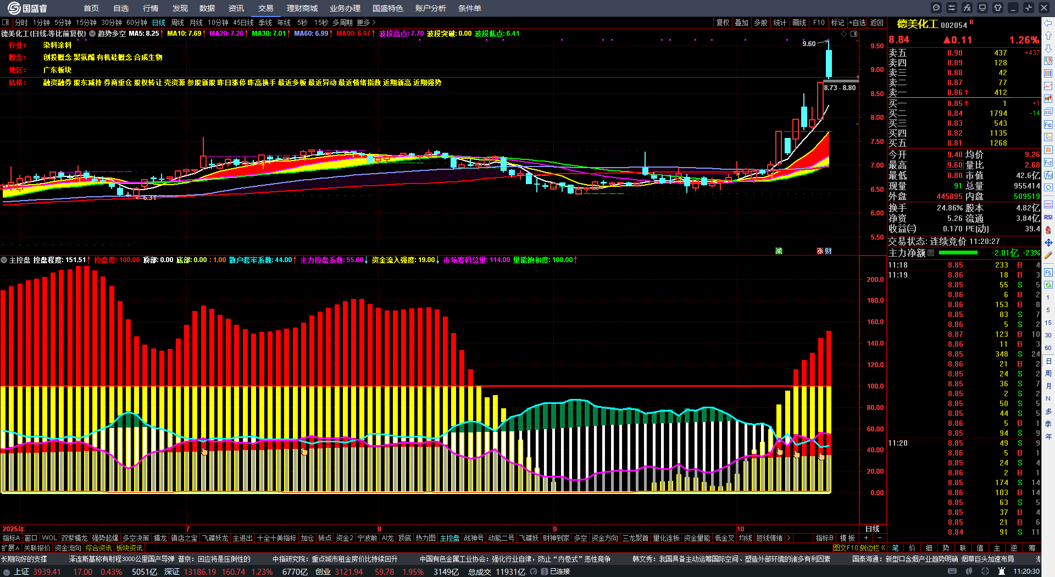
Task: Open the 图文F10 link
Action: pyautogui.click(x=846, y=548)
